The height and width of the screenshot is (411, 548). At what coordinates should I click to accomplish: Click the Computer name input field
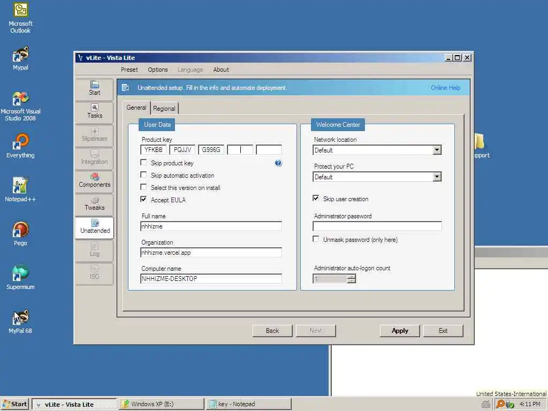[x=211, y=278]
